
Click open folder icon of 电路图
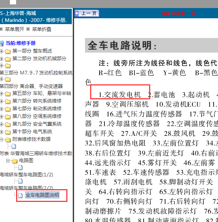point(15,161)
